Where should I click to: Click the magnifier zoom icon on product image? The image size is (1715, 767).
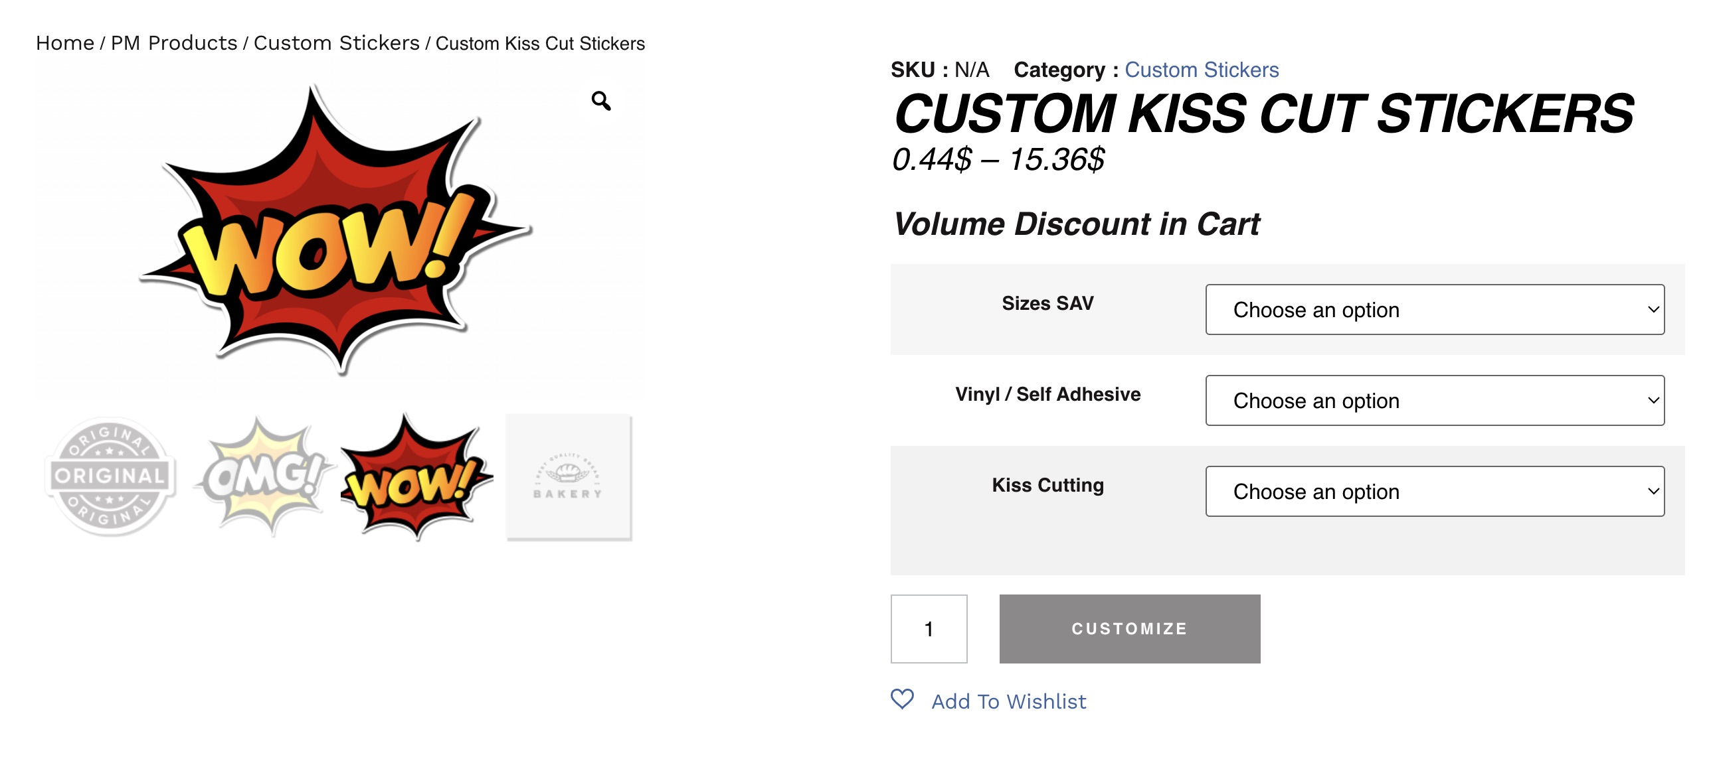(600, 101)
